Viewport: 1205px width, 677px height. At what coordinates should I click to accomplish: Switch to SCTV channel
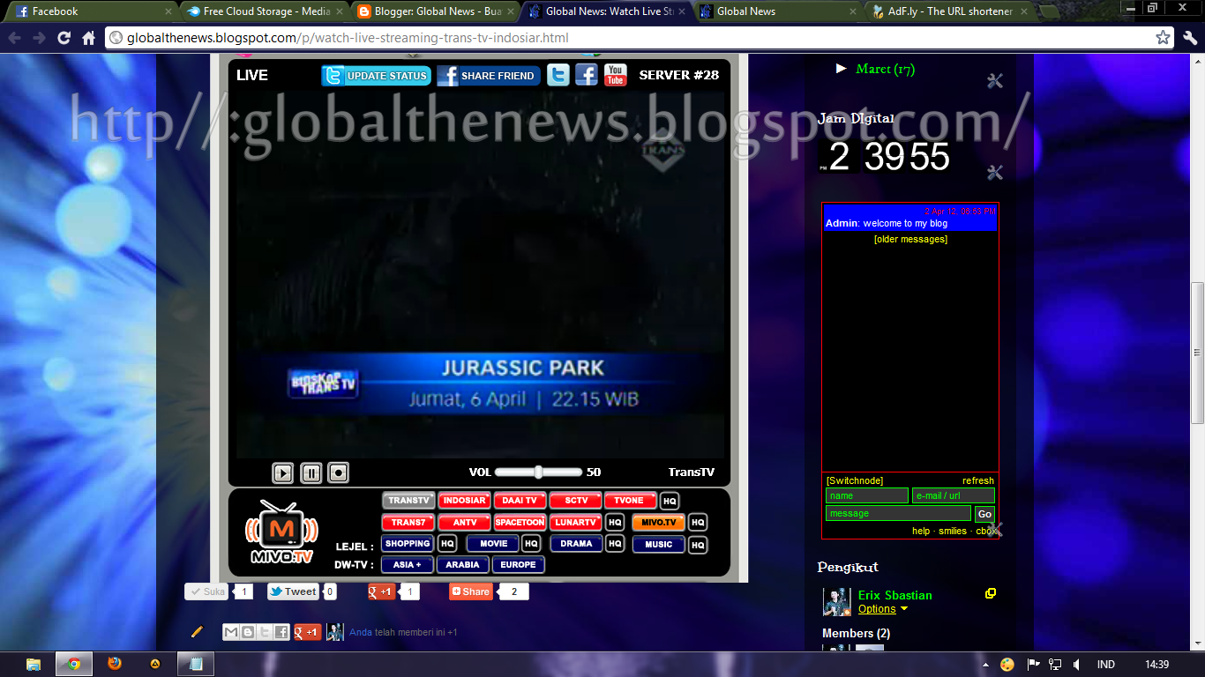coord(576,501)
